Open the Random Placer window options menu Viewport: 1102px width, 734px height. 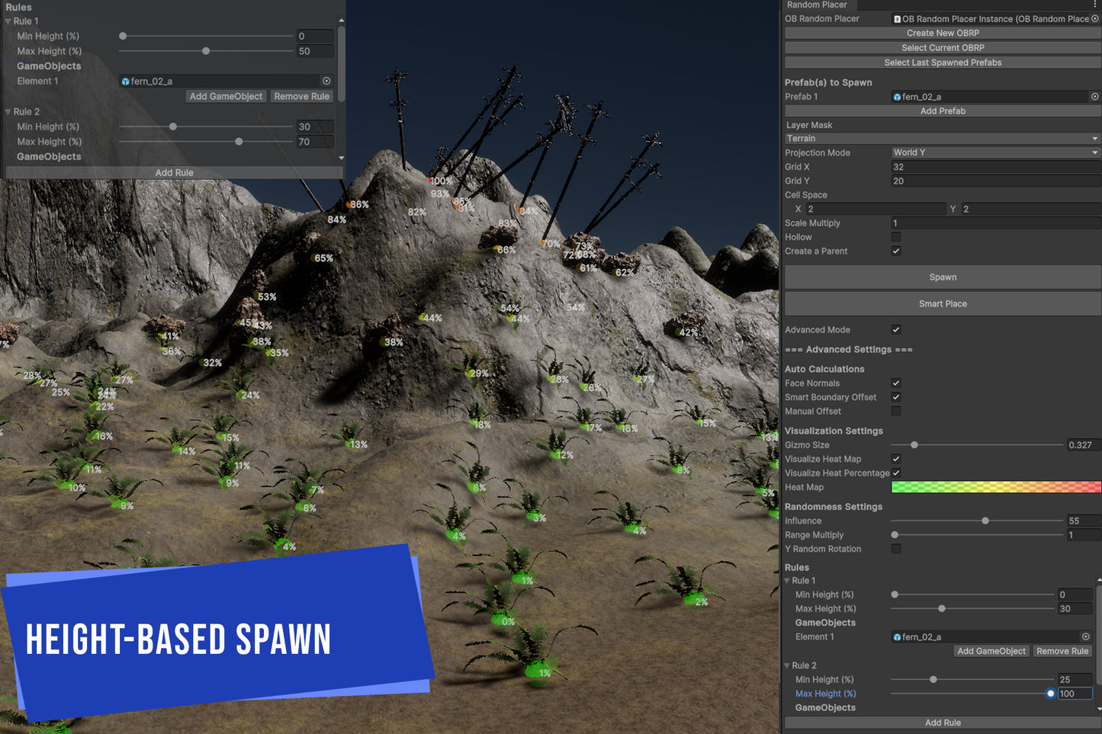[1095, 5]
